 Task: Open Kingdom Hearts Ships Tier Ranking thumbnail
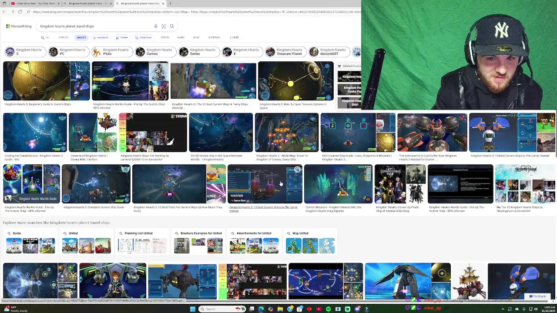[153, 133]
